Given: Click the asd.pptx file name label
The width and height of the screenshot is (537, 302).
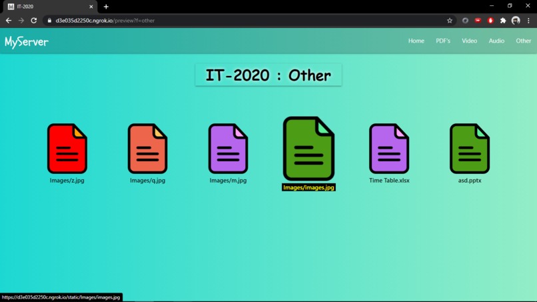Looking at the screenshot, I should (470, 180).
